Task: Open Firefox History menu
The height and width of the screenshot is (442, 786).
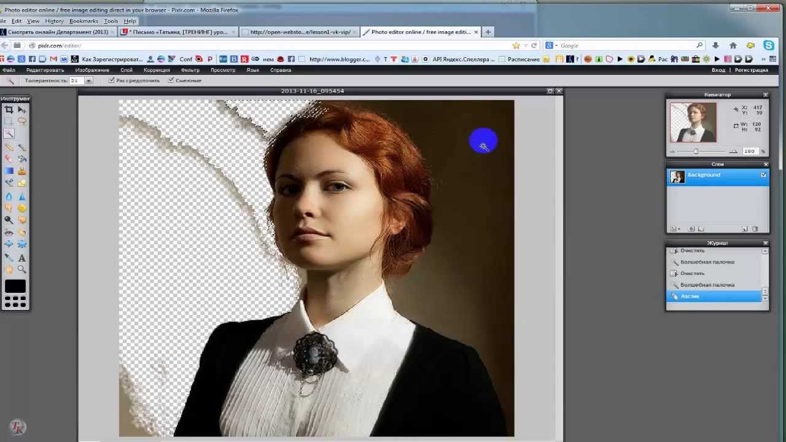Action: 54,21
